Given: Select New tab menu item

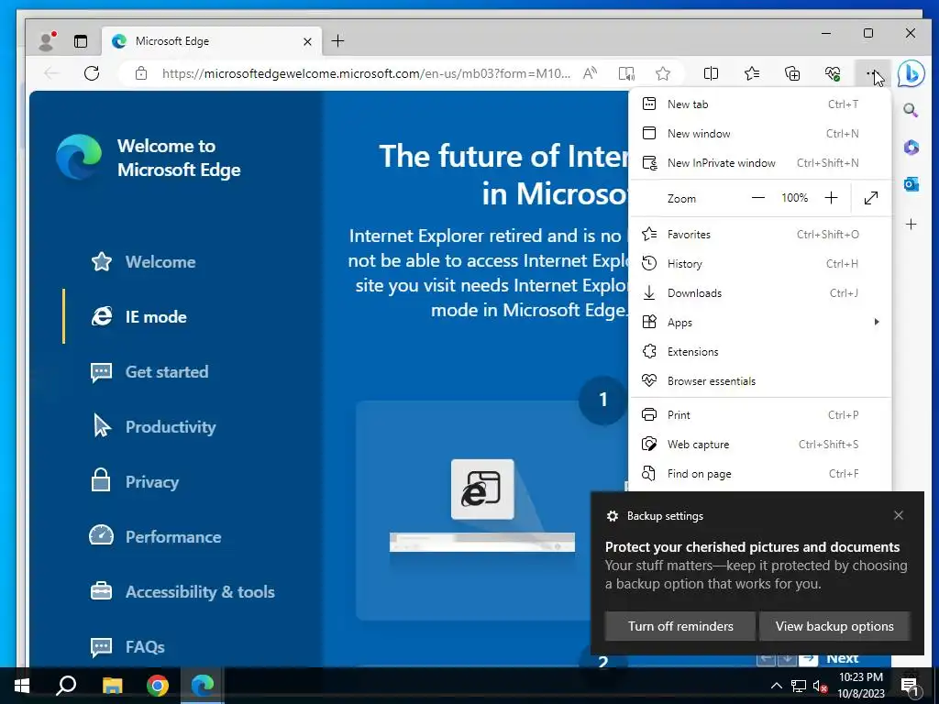Looking at the screenshot, I should [760, 104].
